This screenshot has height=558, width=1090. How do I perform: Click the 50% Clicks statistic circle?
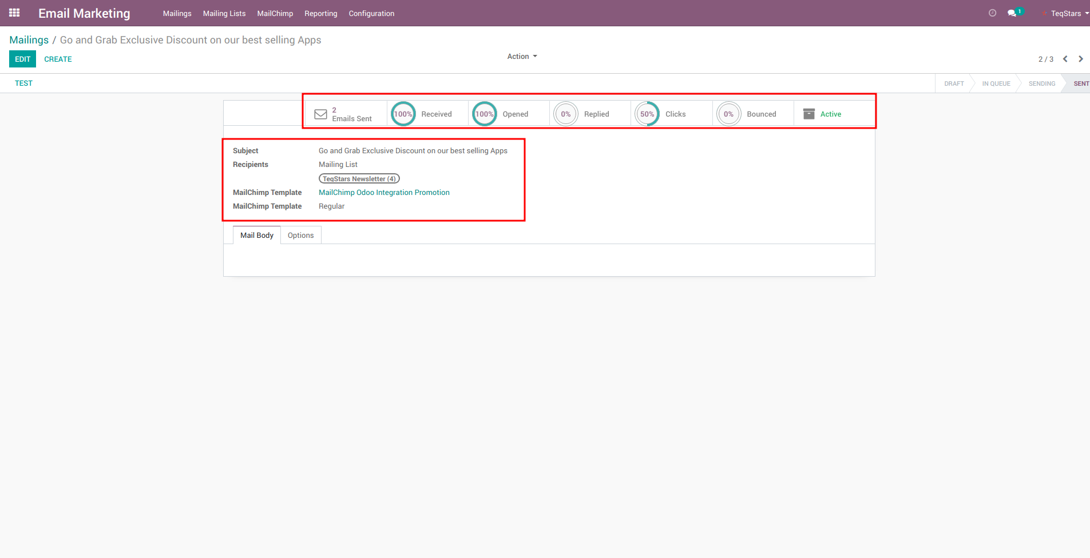(647, 114)
